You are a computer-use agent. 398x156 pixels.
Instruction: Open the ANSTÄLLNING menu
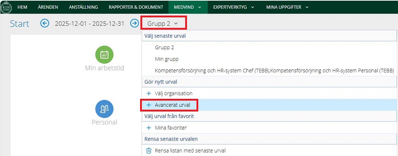[x=83, y=7]
